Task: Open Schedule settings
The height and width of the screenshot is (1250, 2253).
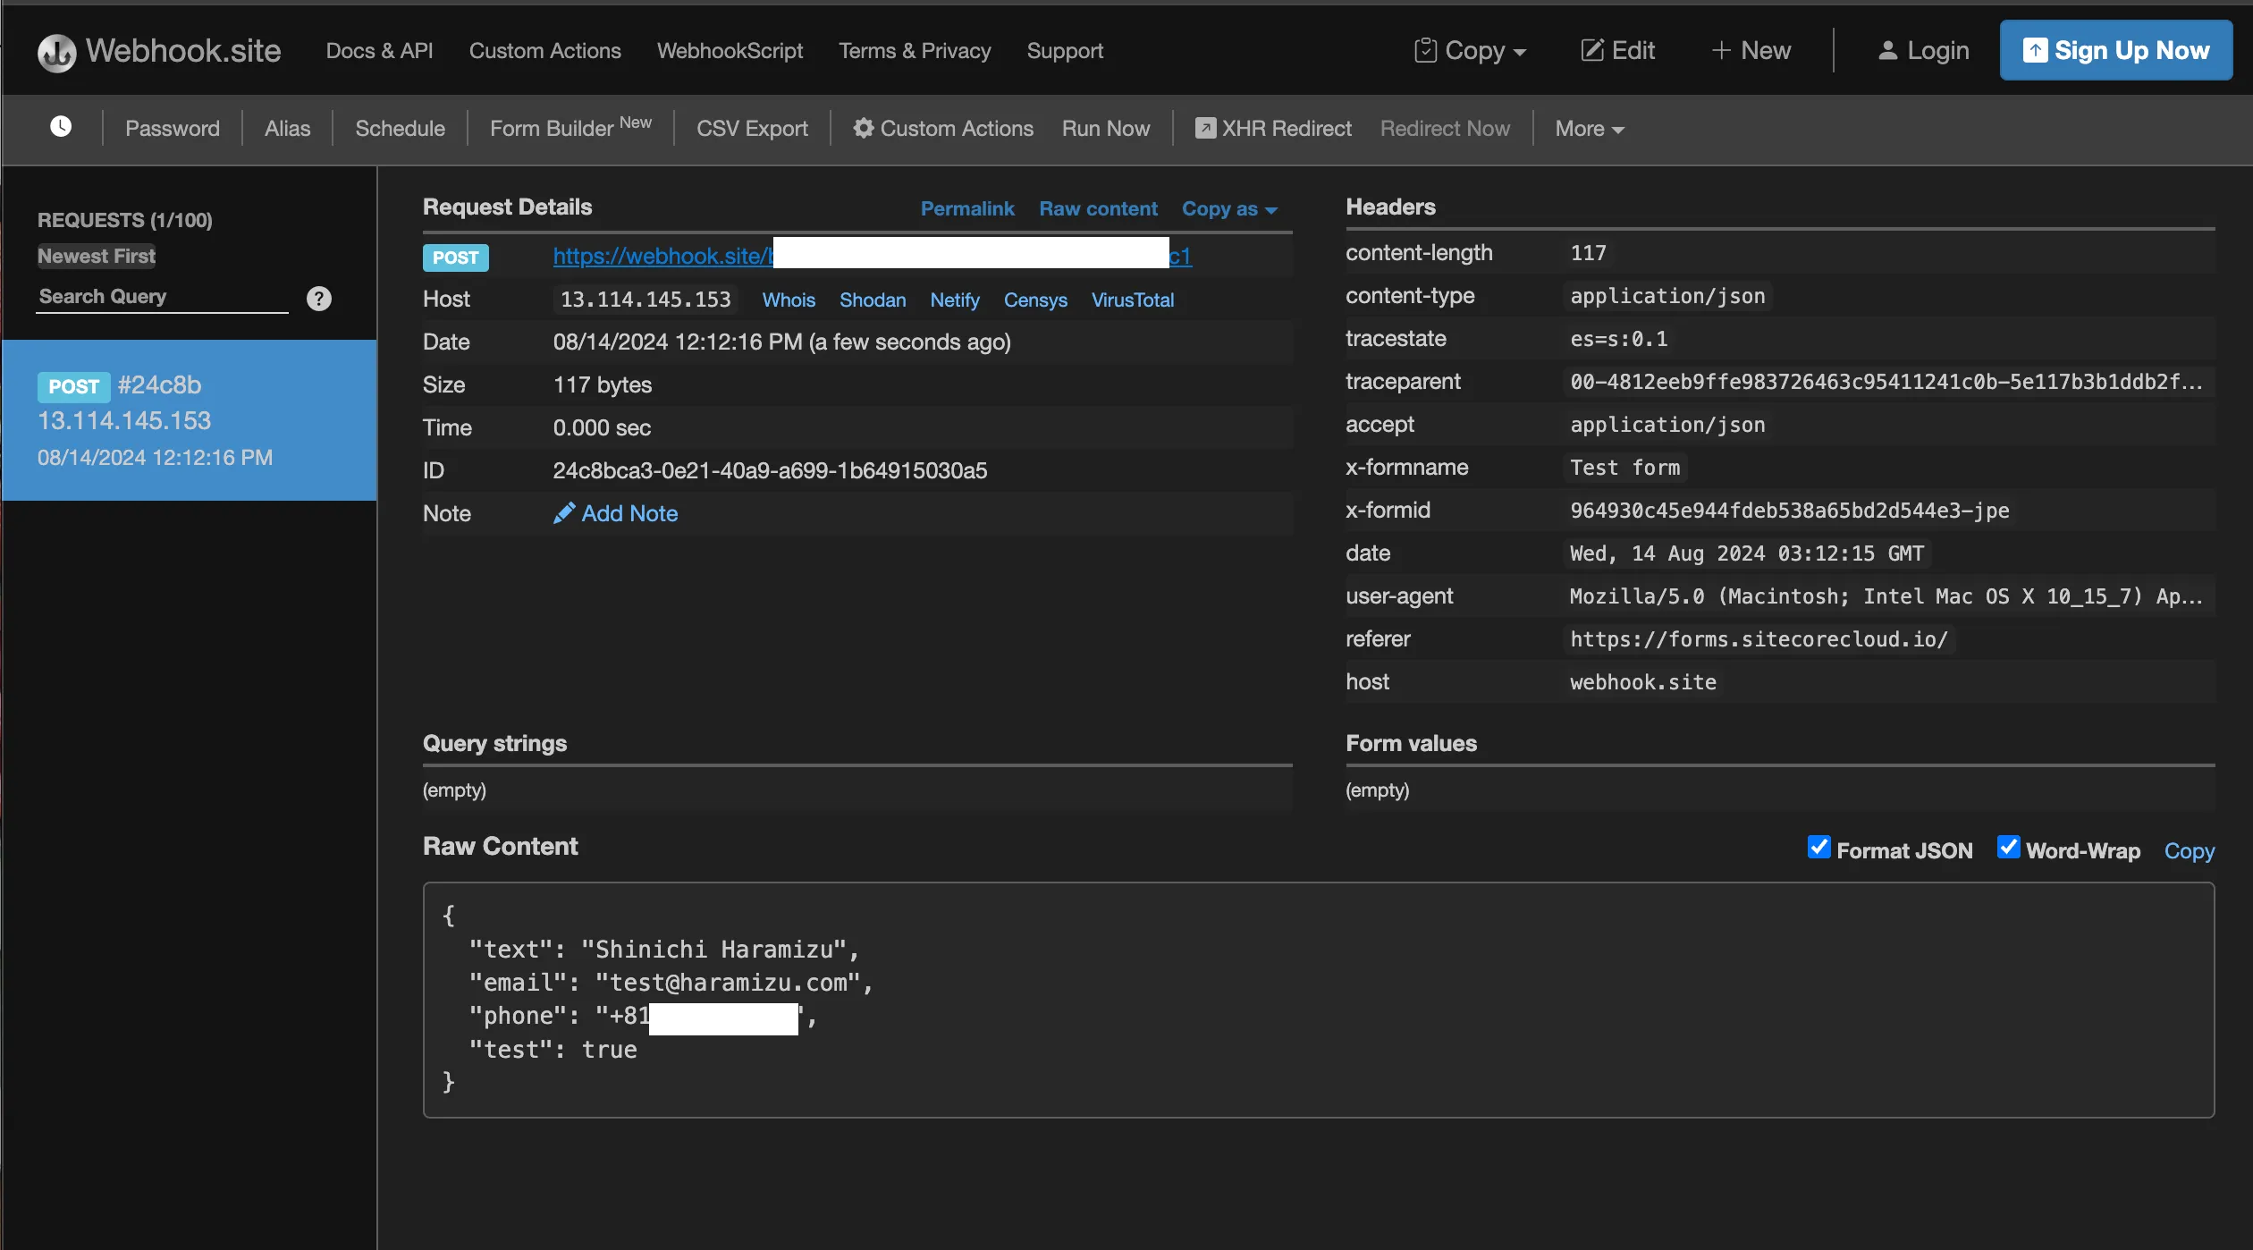Action: [x=400, y=129]
